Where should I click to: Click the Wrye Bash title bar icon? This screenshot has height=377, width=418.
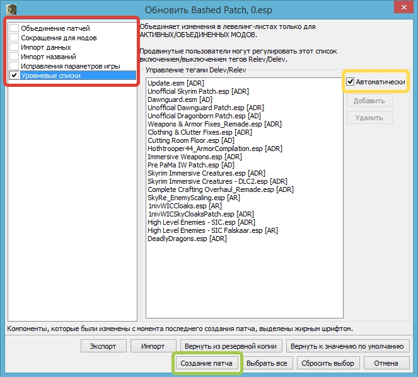[x=11, y=9]
